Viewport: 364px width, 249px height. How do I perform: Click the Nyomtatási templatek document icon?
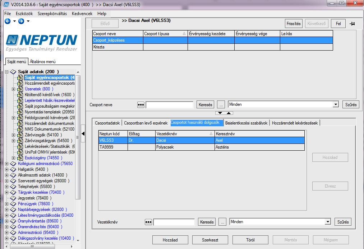pyautogui.click(x=20, y=112)
